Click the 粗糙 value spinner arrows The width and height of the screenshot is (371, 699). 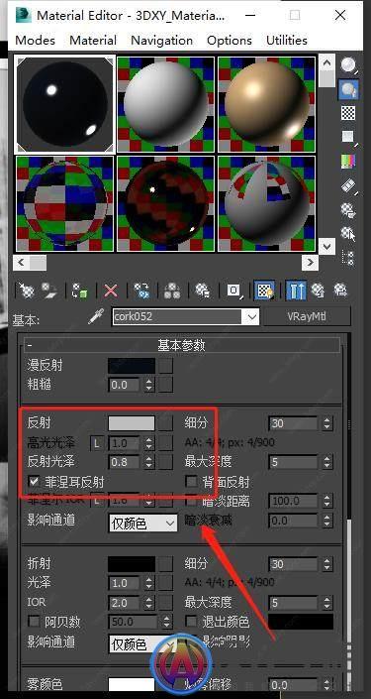(x=149, y=385)
